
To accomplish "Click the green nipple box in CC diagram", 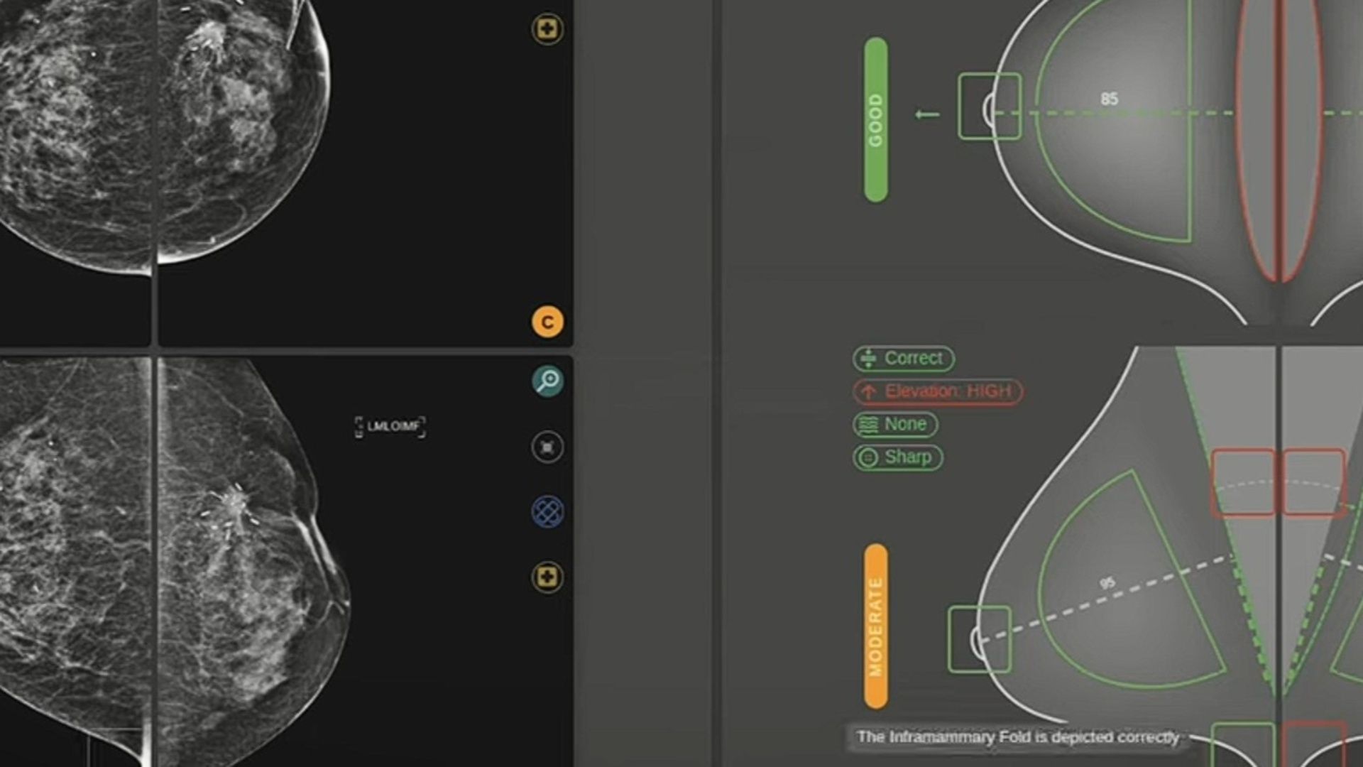I will (x=990, y=107).
